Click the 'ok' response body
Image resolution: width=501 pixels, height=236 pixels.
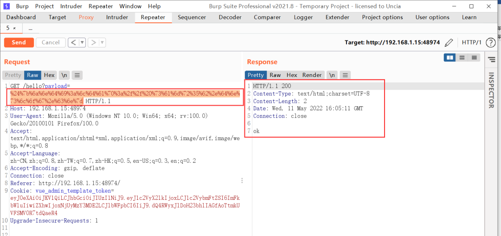[256, 131]
